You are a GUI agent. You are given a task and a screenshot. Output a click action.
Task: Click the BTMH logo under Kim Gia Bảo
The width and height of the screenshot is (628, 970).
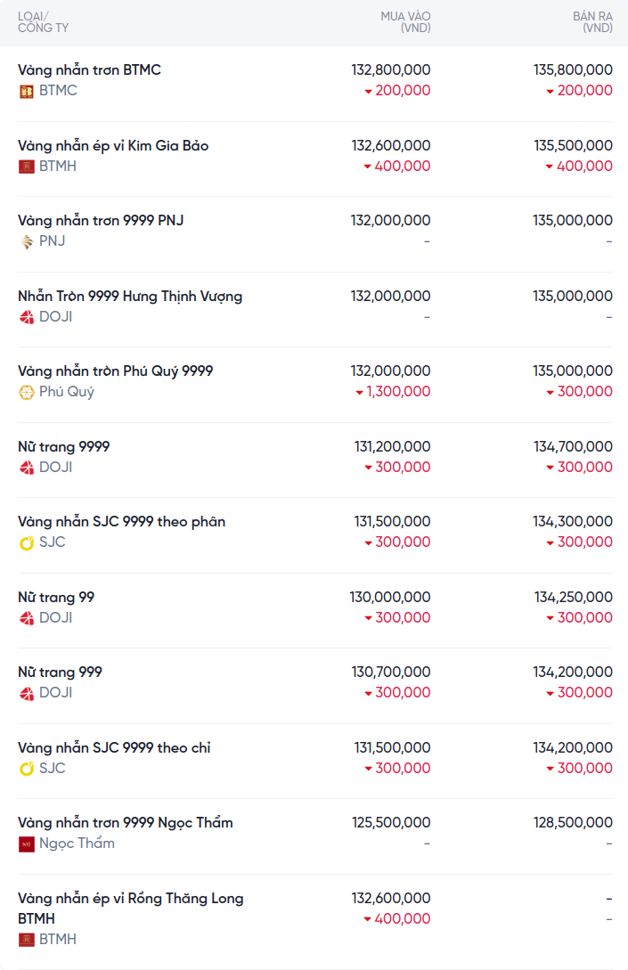tap(27, 167)
